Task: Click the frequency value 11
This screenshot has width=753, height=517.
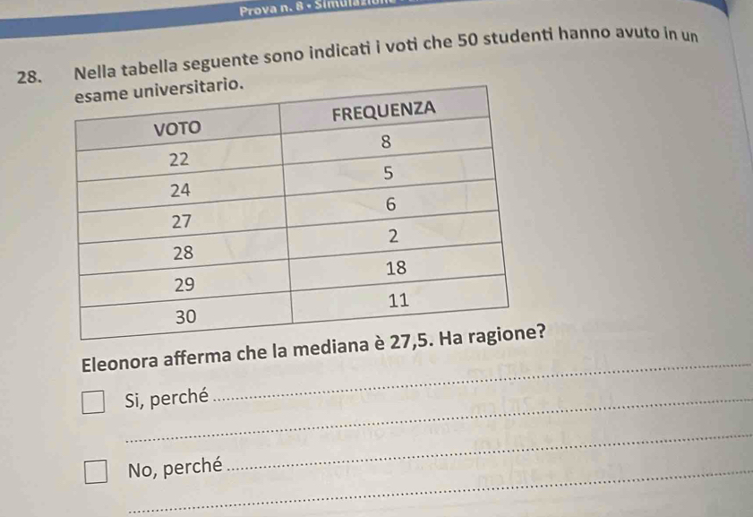Action: pyautogui.click(x=398, y=301)
